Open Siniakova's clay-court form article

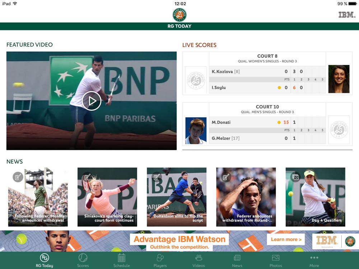[107, 197]
